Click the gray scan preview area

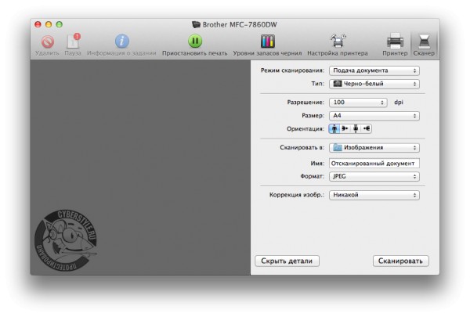[140, 168]
